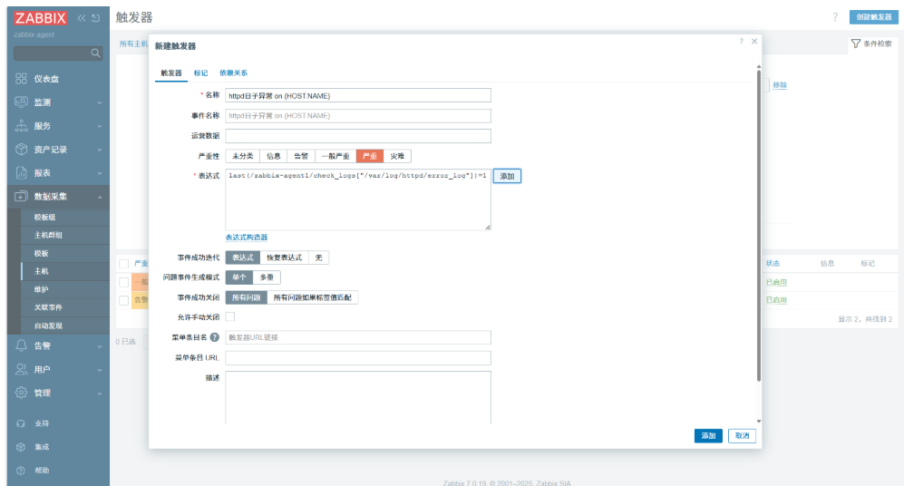Click the blue 添加 button at dialog bottom
Screen dimensions: 904x486
pos(708,436)
